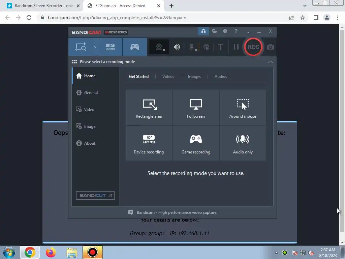
Task: Choose the Device recording tile
Action: tap(149, 143)
